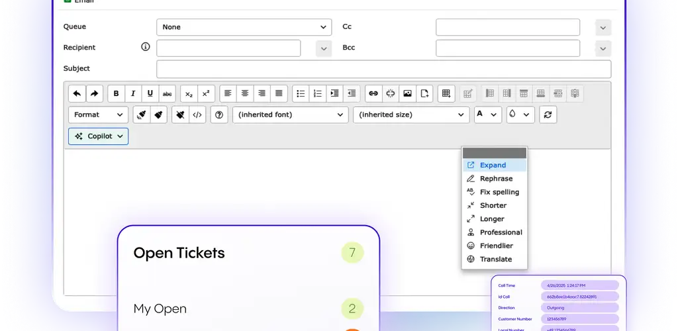The height and width of the screenshot is (331, 678).
Task: Choose Translate in the Copilot menu
Action: coord(495,260)
